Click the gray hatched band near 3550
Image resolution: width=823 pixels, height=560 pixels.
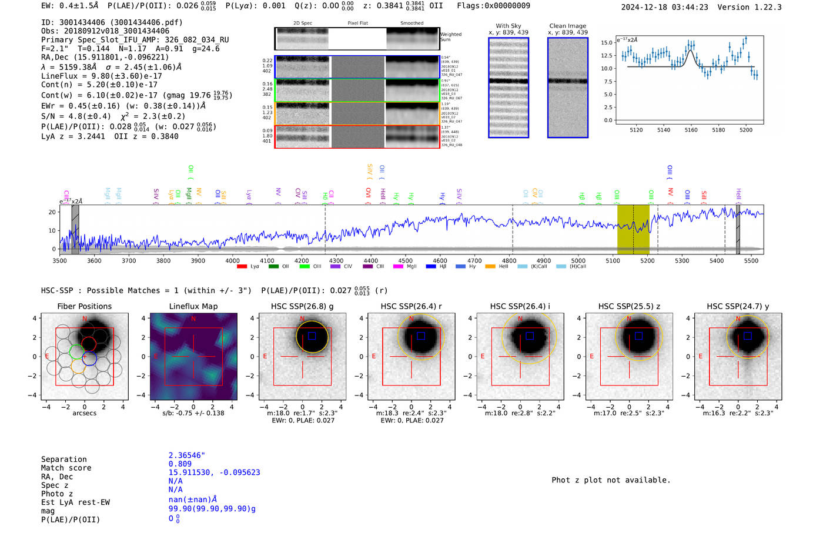click(75, 229)
